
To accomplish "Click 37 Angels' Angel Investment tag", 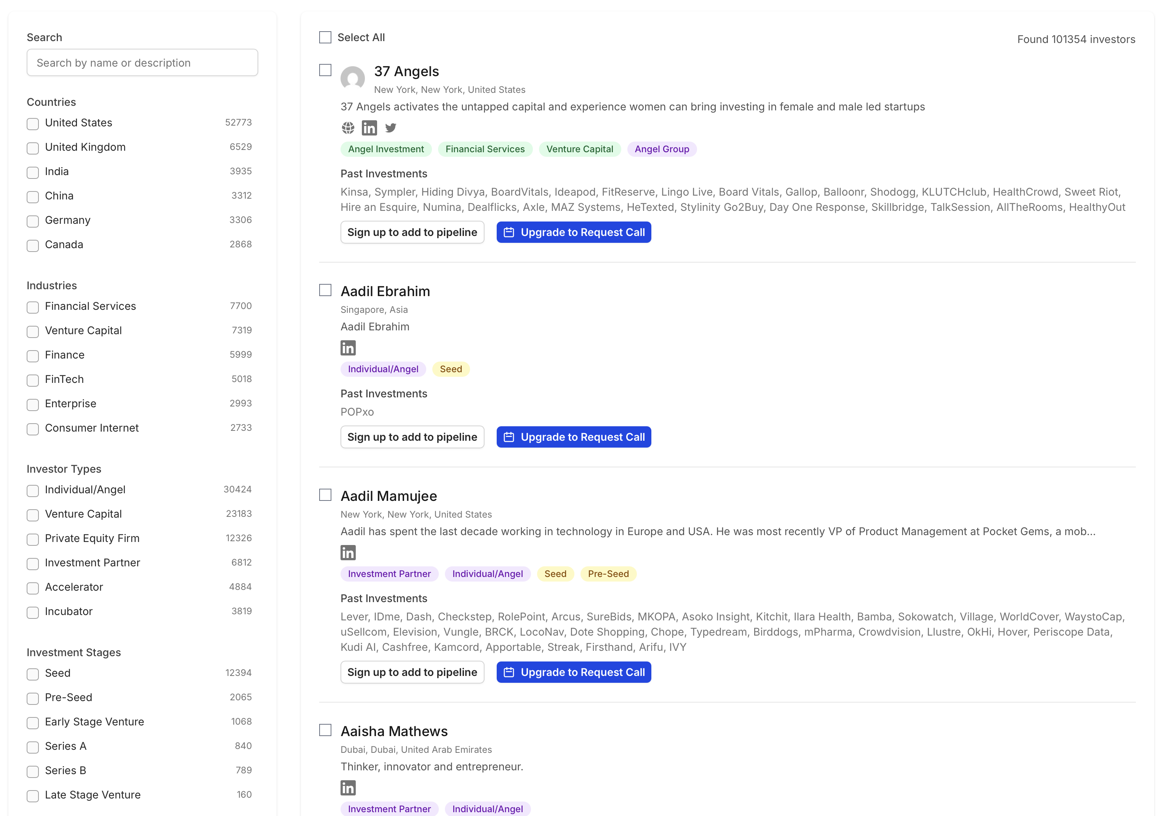I will tap(386, 149).
